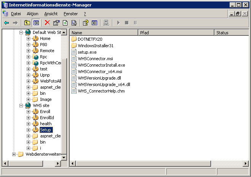251x177 pixels.
Task: Click tree pane horizontal scroll right arrow
Action: point(58,164)
